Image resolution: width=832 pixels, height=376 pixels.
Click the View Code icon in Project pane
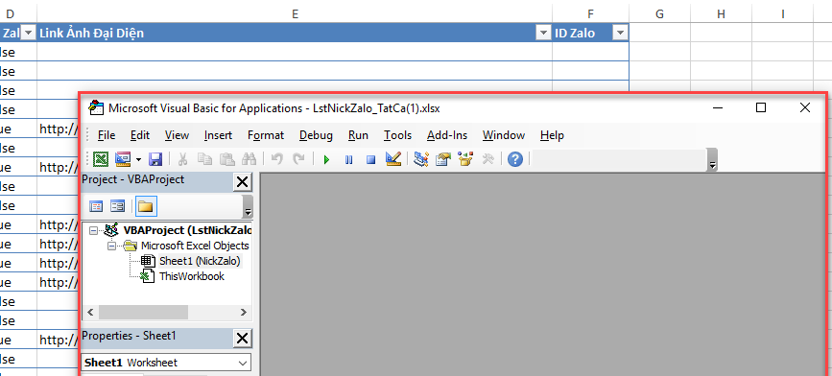click(96, 207)
